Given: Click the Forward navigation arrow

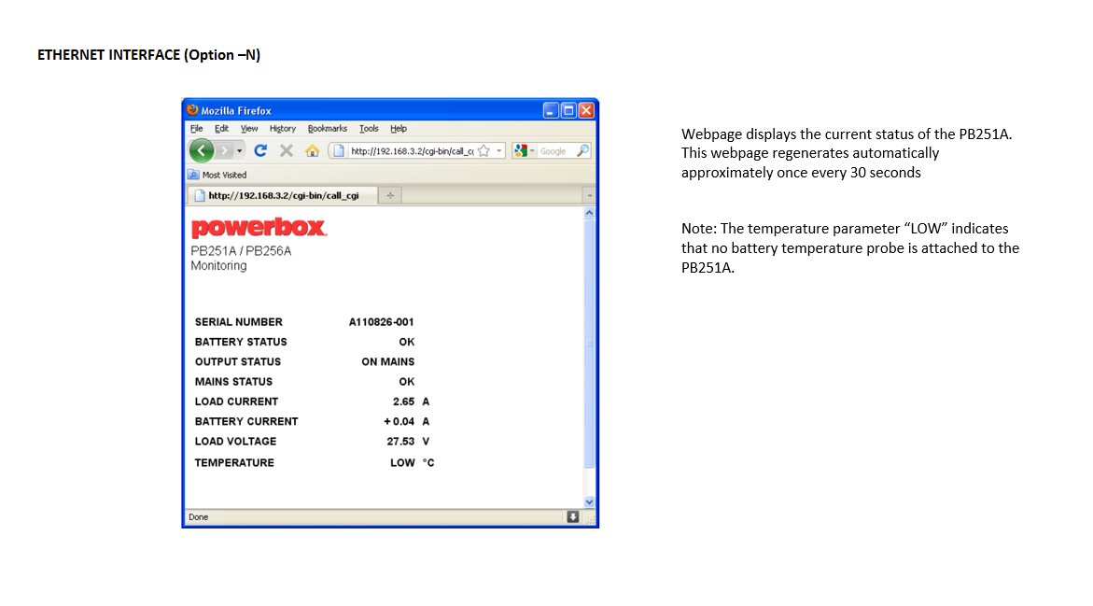Looking at the screenshot, I should [224, 150].
